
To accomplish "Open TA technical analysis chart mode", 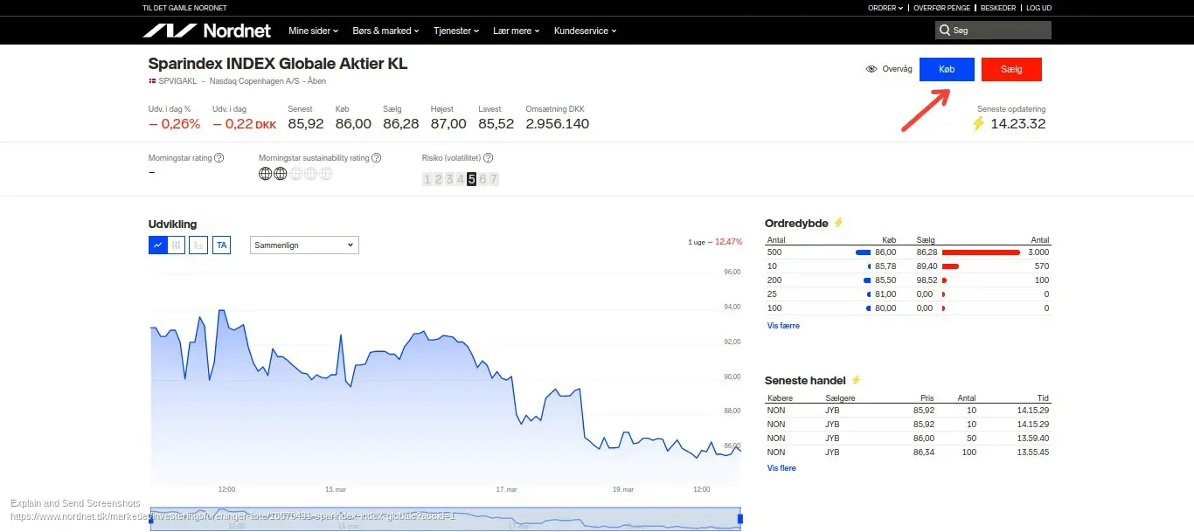I will coord(222,245).
